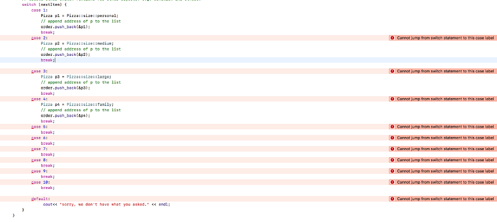Click the append comment under case 2

tap(81, 49)
